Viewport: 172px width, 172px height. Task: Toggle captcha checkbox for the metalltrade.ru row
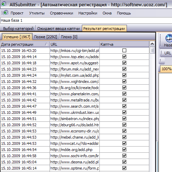[x=124, y=100]
